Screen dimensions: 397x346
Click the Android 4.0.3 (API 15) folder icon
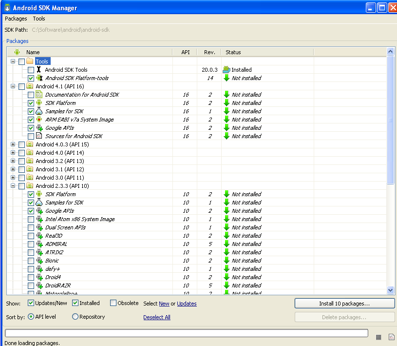click(30, 144)
